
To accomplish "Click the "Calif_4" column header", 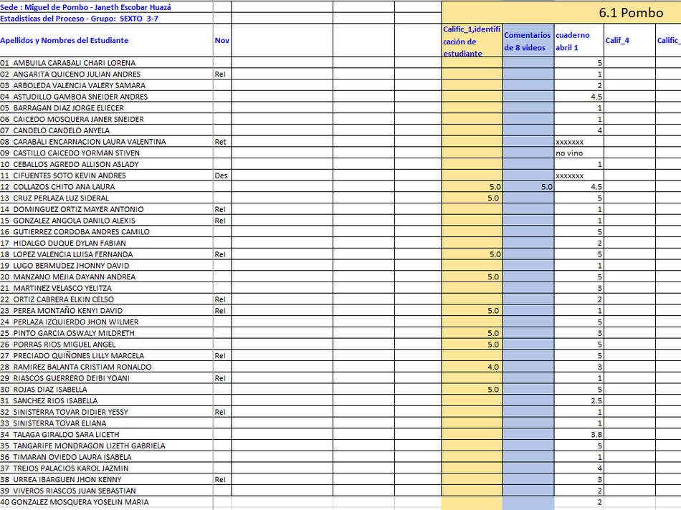I will coord(617,41).
